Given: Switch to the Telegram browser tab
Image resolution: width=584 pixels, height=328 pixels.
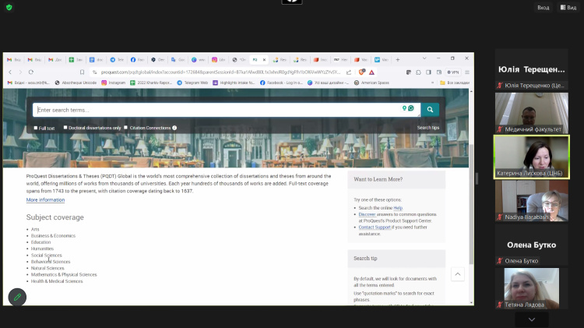Looking at the screenshot, I should [x=117, y=60].
